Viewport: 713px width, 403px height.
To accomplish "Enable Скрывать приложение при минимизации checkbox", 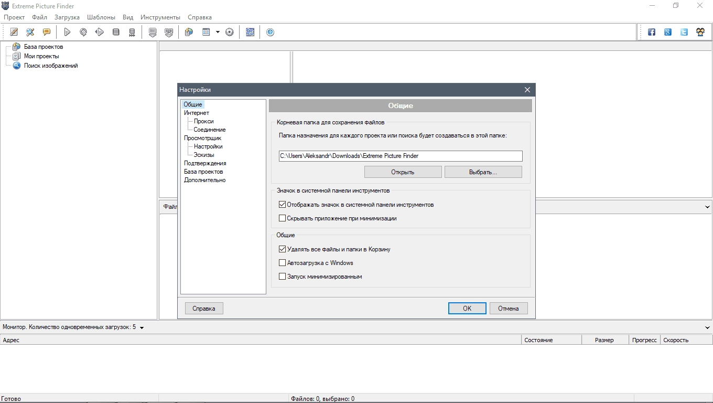I will pyautogui.click(x=282, y=218).
